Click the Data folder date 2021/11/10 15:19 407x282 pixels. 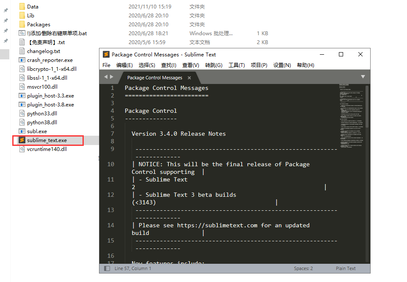point(150,6)
